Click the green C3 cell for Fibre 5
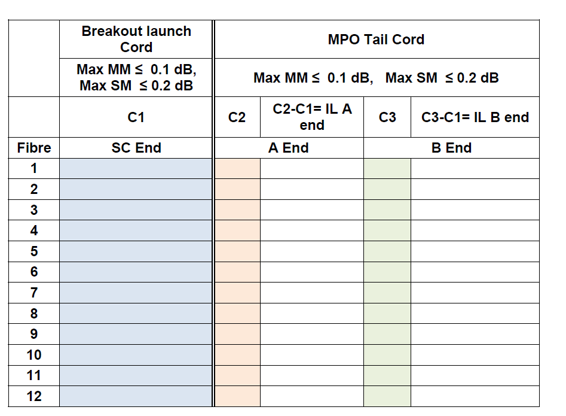The image size is (566, 416). coord(387,251)
